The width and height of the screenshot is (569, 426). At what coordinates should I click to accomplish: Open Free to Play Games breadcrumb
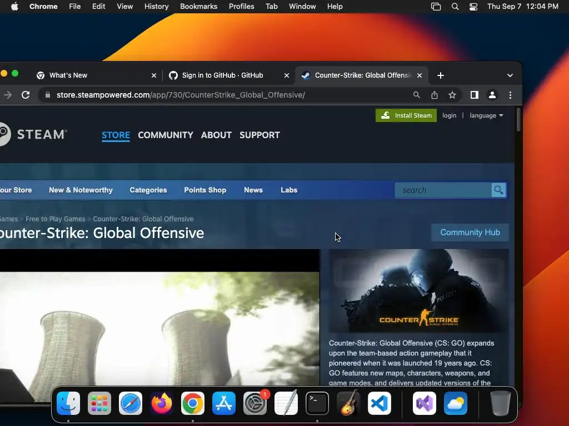pos(55,219)
